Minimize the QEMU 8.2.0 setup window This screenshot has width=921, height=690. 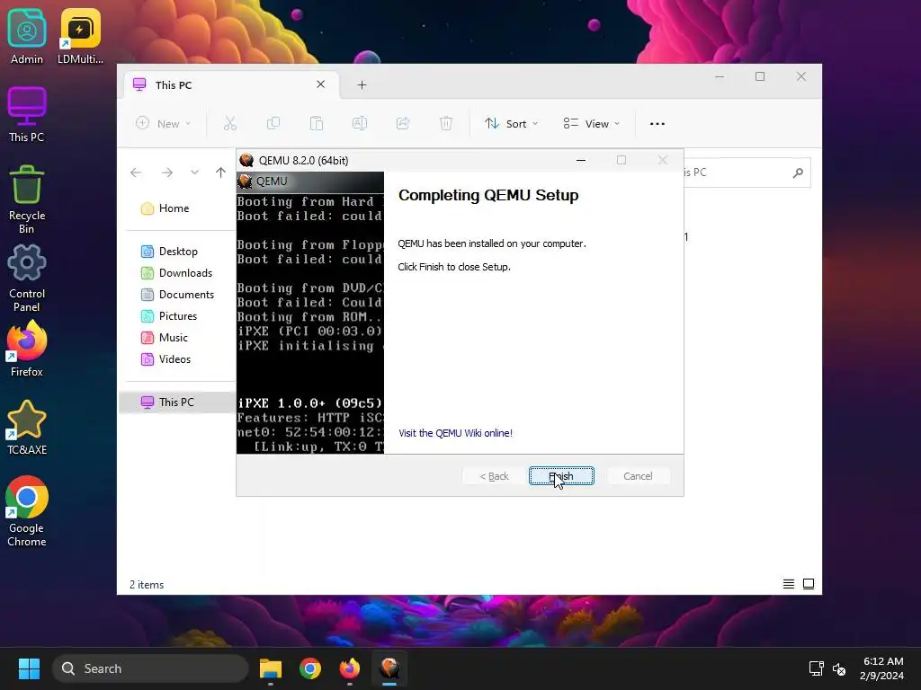[x=581, y=160]
